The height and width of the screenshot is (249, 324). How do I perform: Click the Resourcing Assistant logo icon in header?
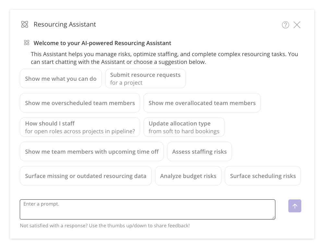click(25, 24)
